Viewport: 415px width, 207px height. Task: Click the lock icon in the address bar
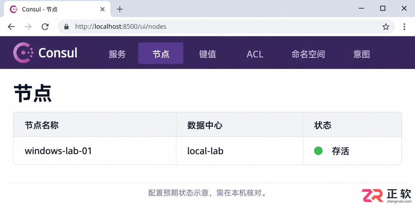[67, 27]
